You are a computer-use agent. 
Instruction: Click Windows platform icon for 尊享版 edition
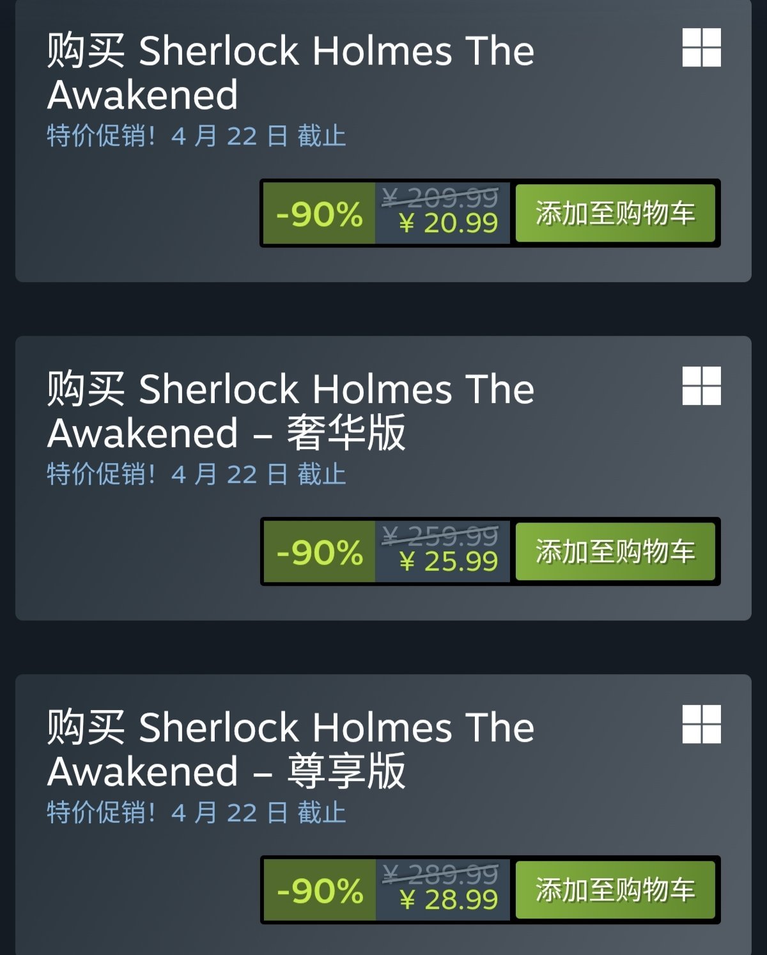[701, 724]
